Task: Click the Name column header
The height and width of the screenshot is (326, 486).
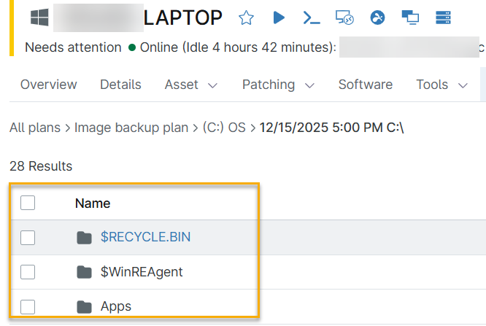Action: click(93, 203)
